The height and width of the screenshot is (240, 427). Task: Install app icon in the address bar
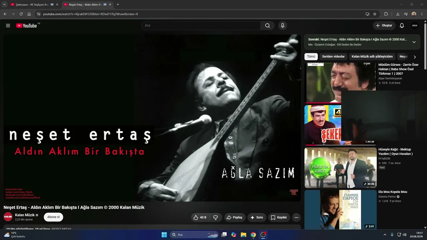[x=367, y=14]
